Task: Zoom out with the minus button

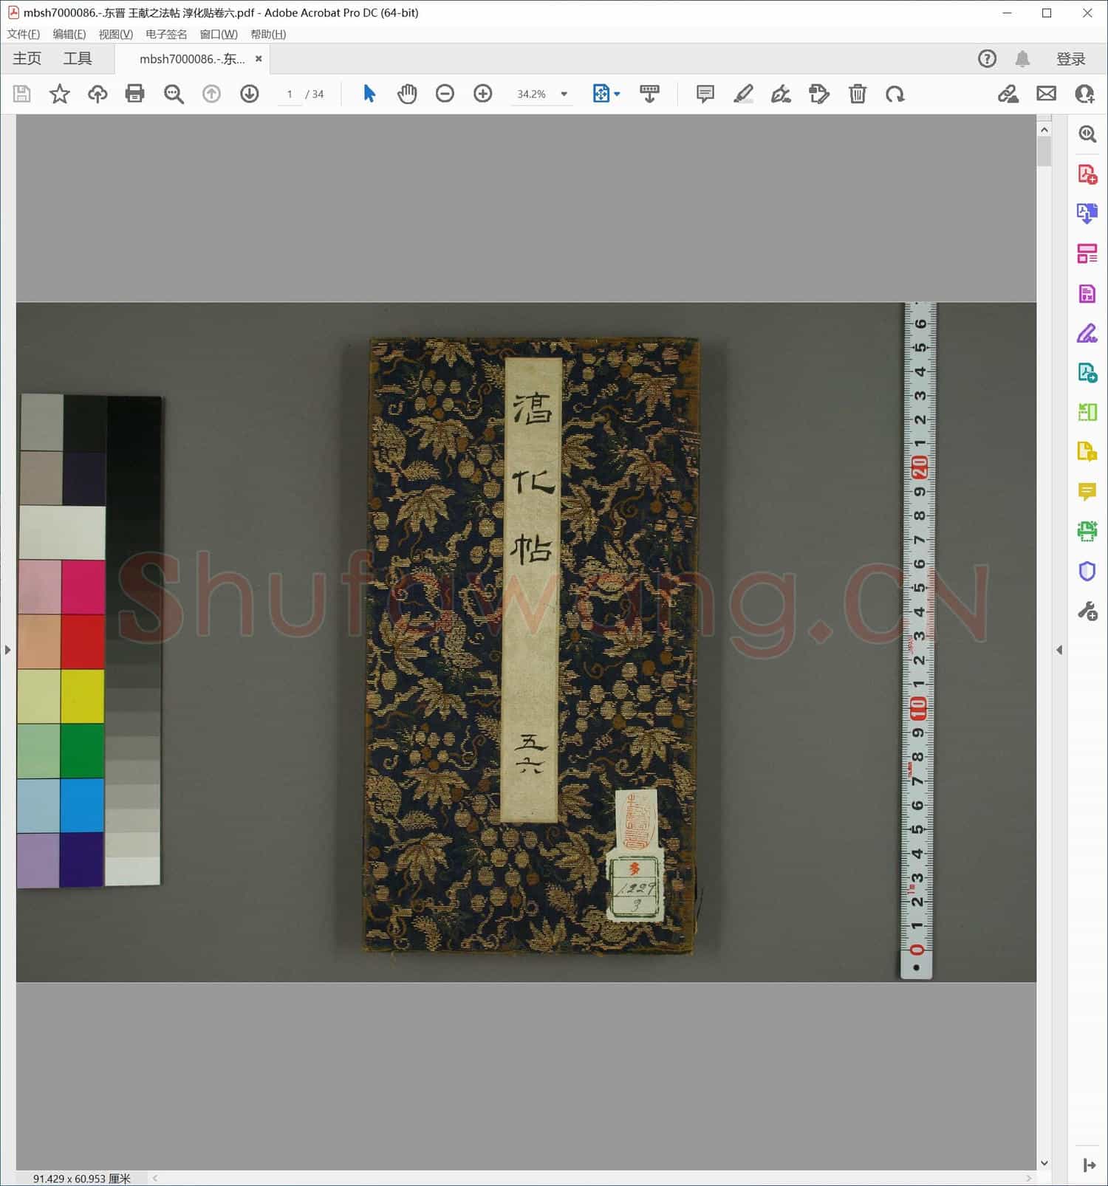Action: click(445, 94)
